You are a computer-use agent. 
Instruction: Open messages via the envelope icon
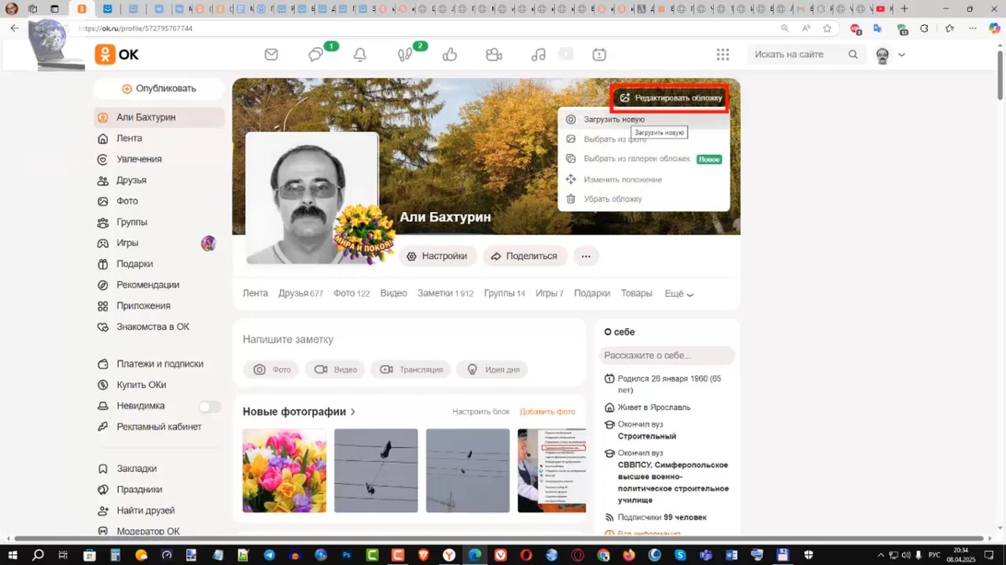[x=271, y=54]
